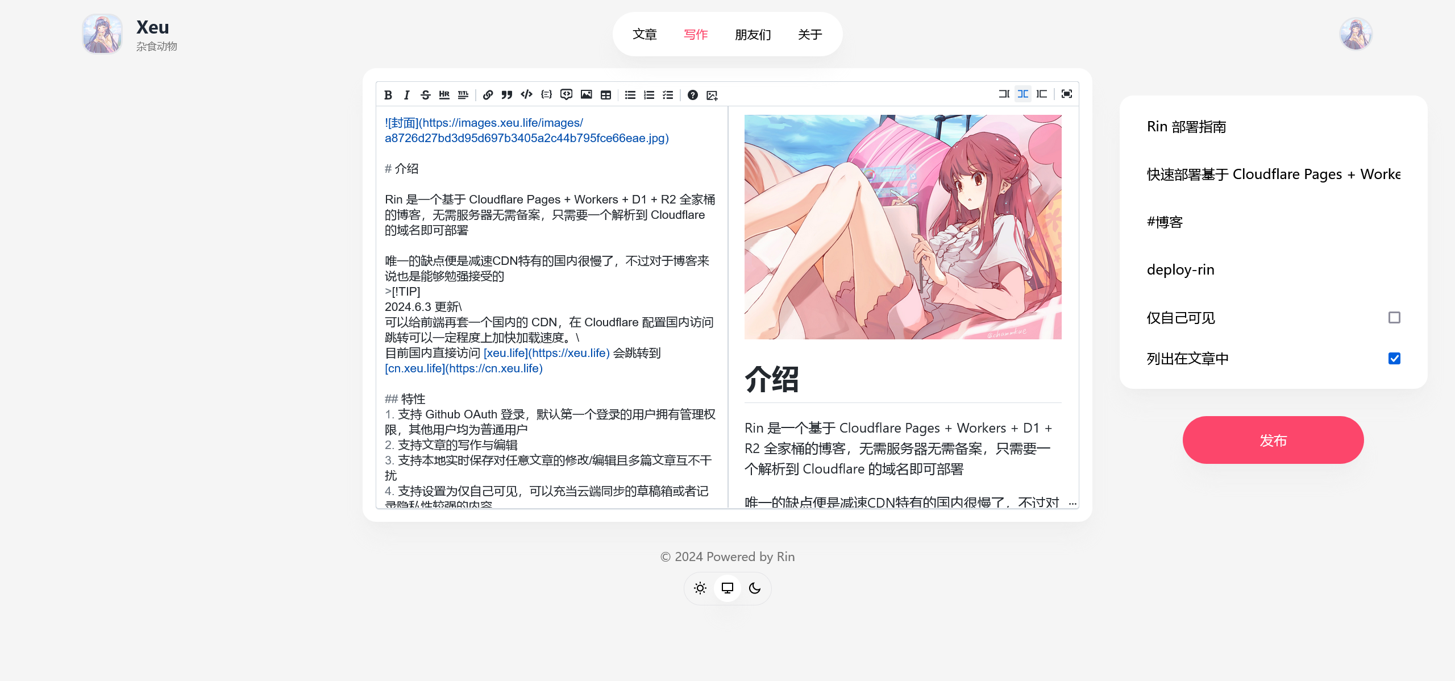Go to the 朋友们 nav tab
Image resolution: width=1455 pixels, height=681 pixels.
[753, 35]
